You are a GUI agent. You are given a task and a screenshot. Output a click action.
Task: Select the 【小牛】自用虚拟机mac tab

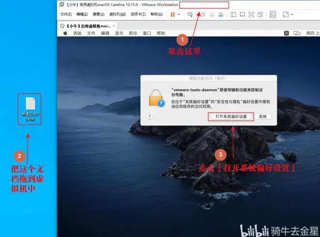[88, 26]
